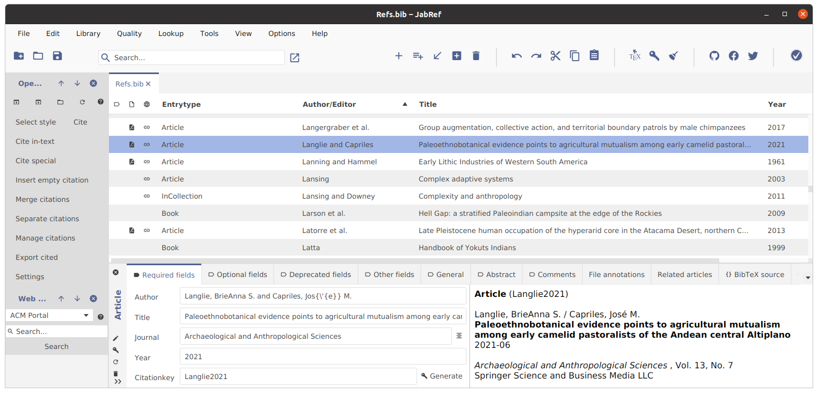Image resolution: width=818 pixels, height=393 pixels.
Task: Copy selected entry using copy icon
Action: [575, 56]
